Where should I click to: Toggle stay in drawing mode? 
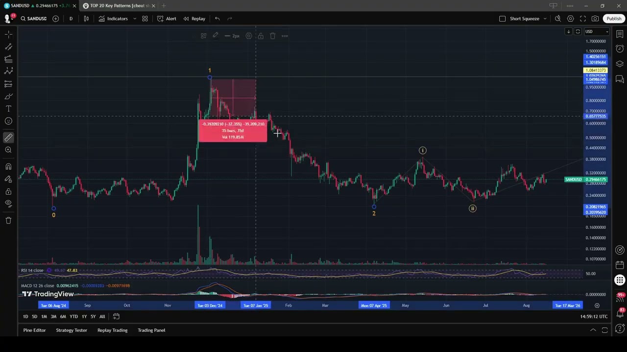pyautogui.click(x=8, y=179)
